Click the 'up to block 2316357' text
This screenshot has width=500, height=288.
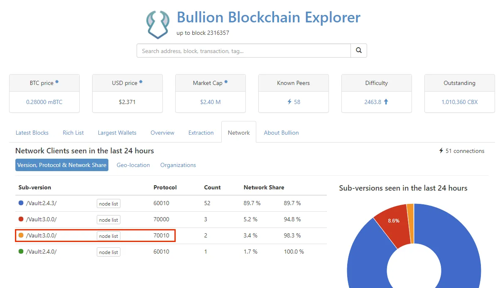pyautogui.click(x=203, y=33)
